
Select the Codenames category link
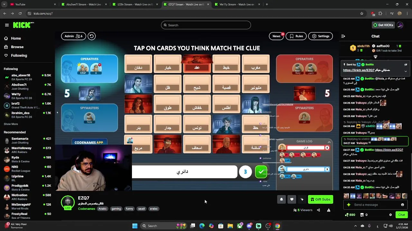(x=87, y=209)
